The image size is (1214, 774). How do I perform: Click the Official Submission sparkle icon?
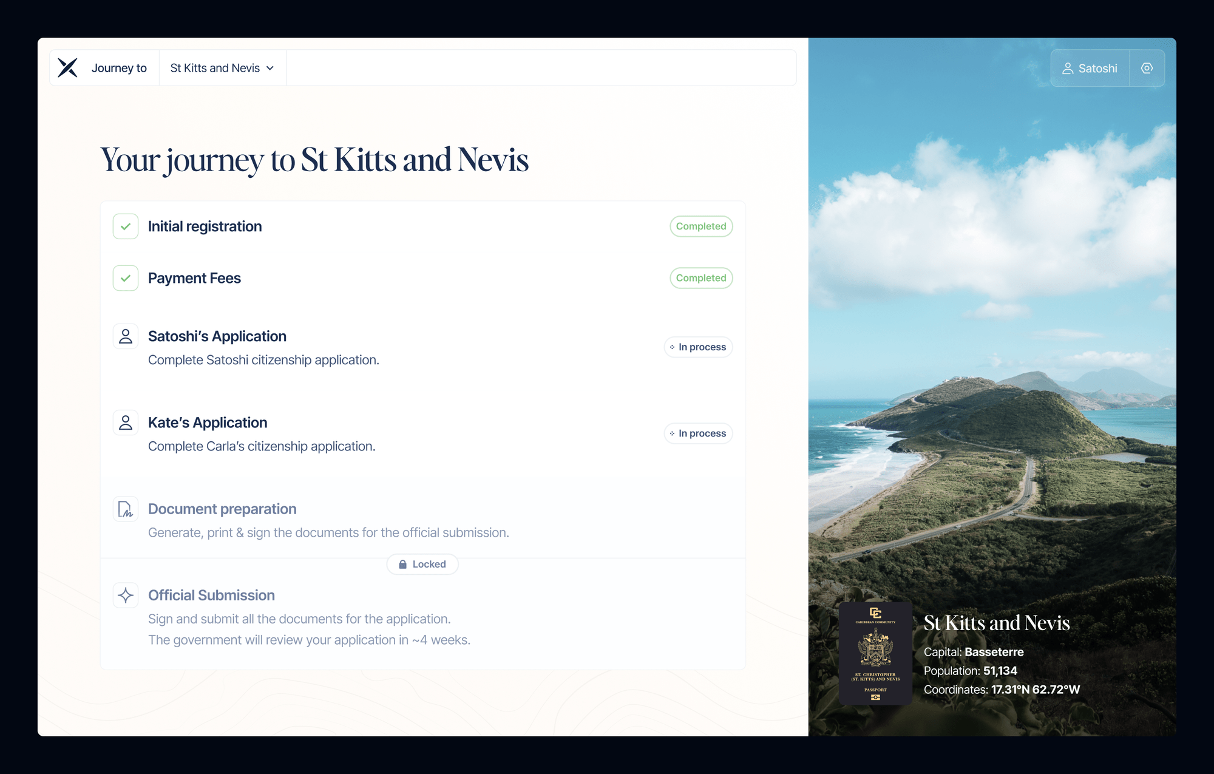tap(126, 596)
